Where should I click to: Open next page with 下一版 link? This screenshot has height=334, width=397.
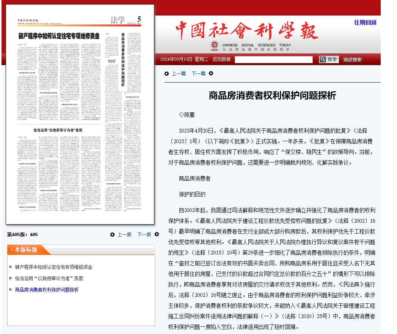[x=144, y=234]
